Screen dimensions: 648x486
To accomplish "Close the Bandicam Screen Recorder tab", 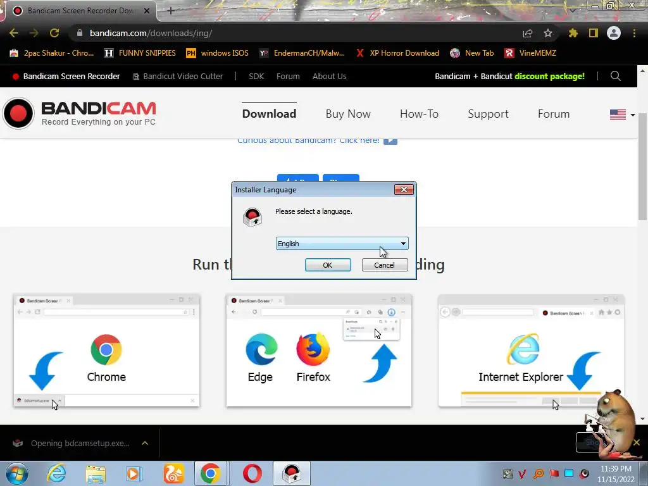I will click(147, 11).
